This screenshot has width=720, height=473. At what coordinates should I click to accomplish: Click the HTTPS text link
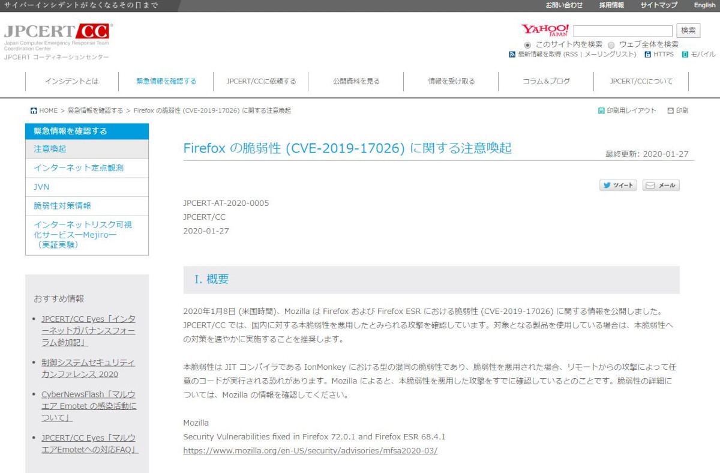pos(664,55)
